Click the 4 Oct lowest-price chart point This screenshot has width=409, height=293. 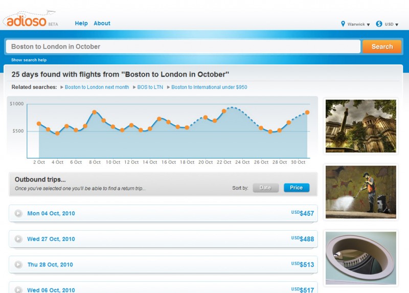[x=57, y=133]
